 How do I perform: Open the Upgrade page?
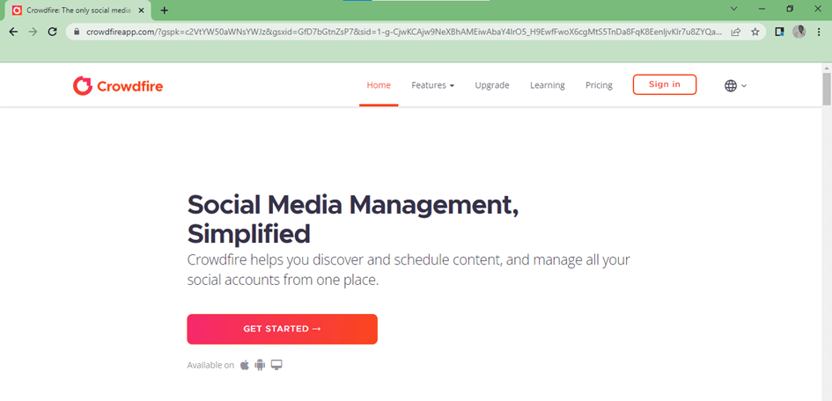(492, 85)
